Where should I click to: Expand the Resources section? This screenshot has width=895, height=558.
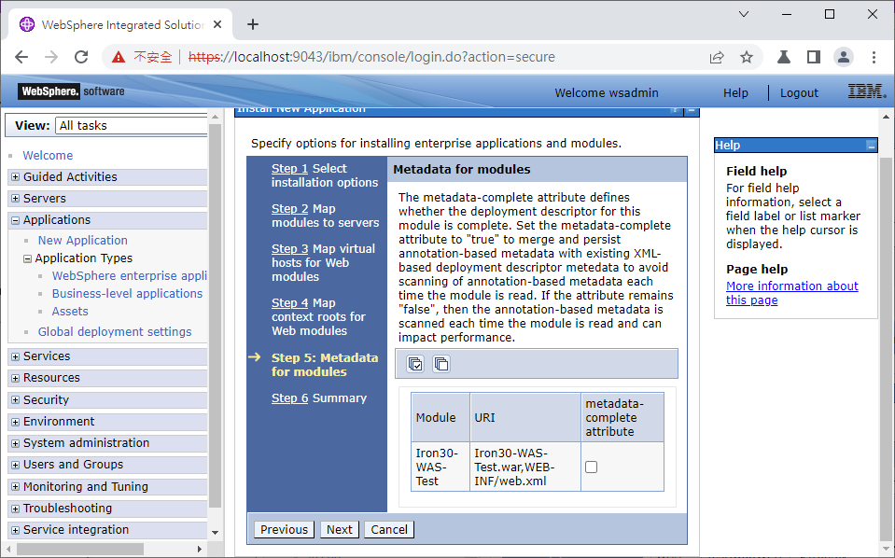pos(16,378)
